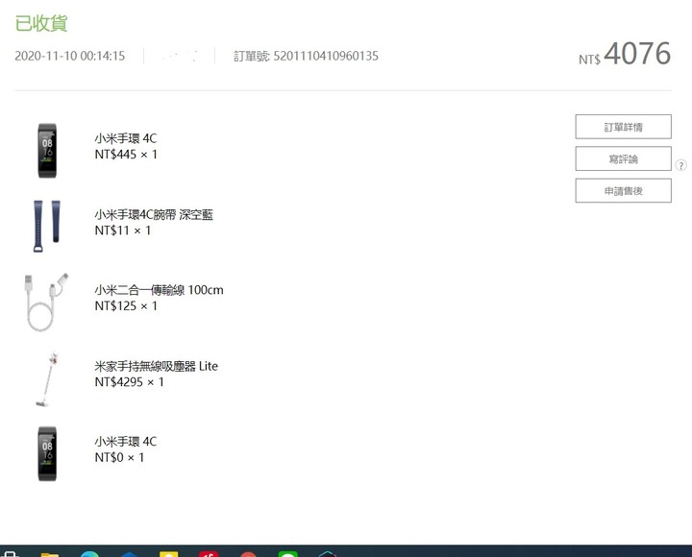Viewport: 692px width, 557px height.
Task: Click the order date 2020-11-10 00:14:15
Action: [x=70, y=56]
